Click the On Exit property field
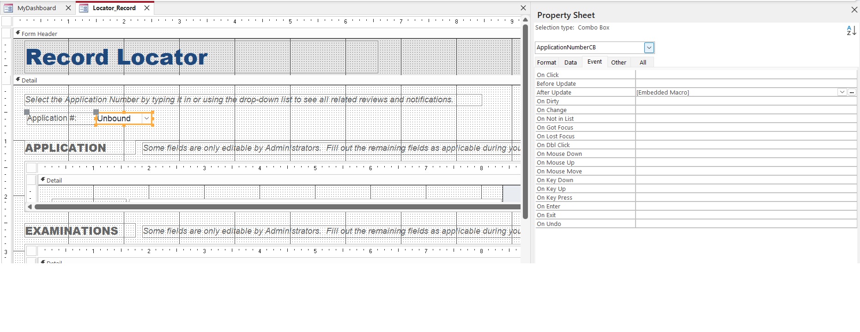Viewport: 860px width, 332px height. coord(746,215)
